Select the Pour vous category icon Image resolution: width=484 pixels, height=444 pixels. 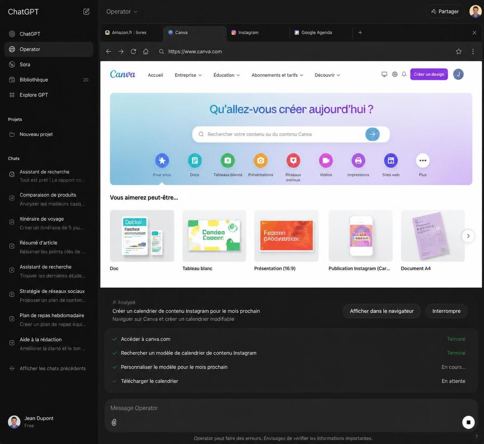[162, 161]
